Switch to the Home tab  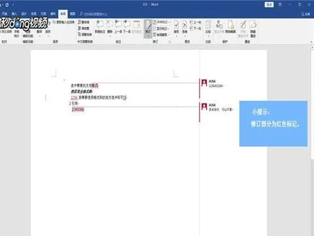click(x=5, y=14)
